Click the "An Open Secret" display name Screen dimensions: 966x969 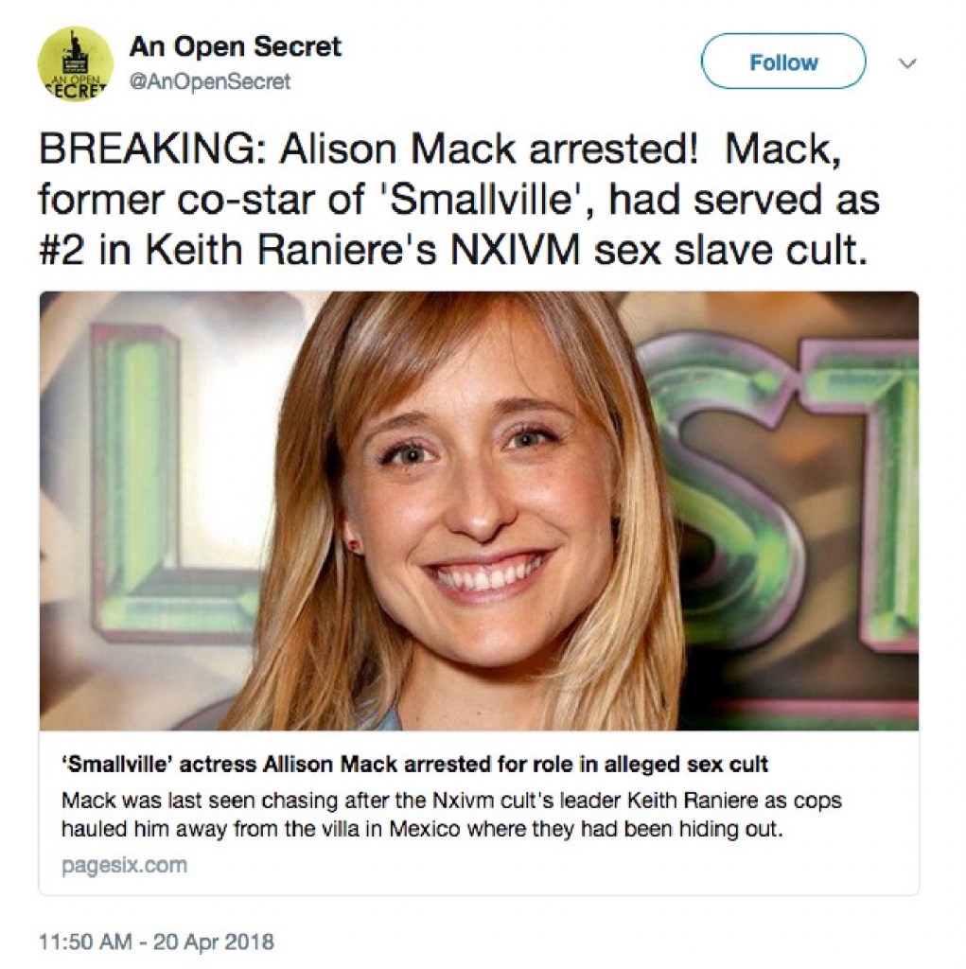click(235, 45)
